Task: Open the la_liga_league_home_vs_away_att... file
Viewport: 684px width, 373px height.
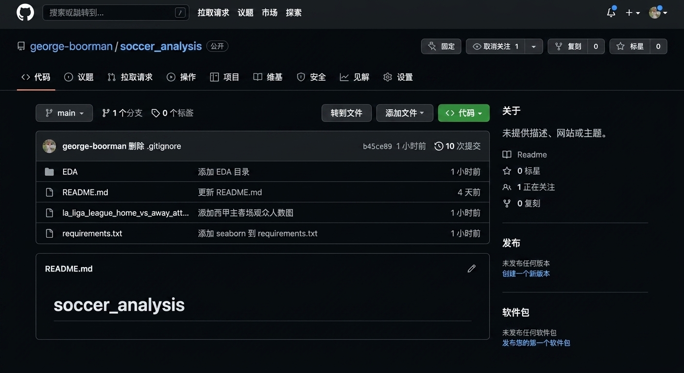Action: (125, 213)
